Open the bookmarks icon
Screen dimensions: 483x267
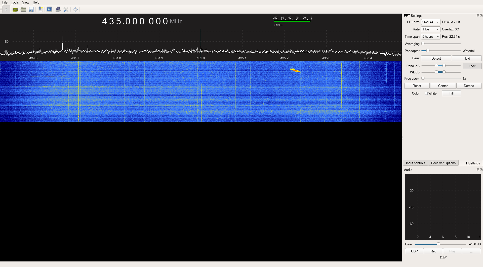(40, 10)
